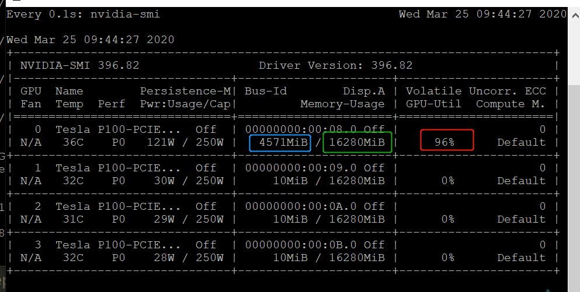Click the bus ID "00000000:00:0B.0"
This screenshot has width=580, height=292.
(301, 245)
